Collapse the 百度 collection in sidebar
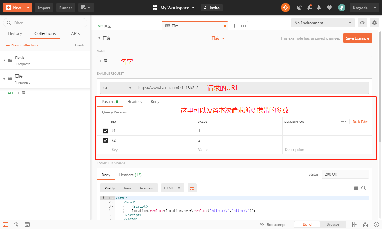The image size is (382, 229). (5, 79)
